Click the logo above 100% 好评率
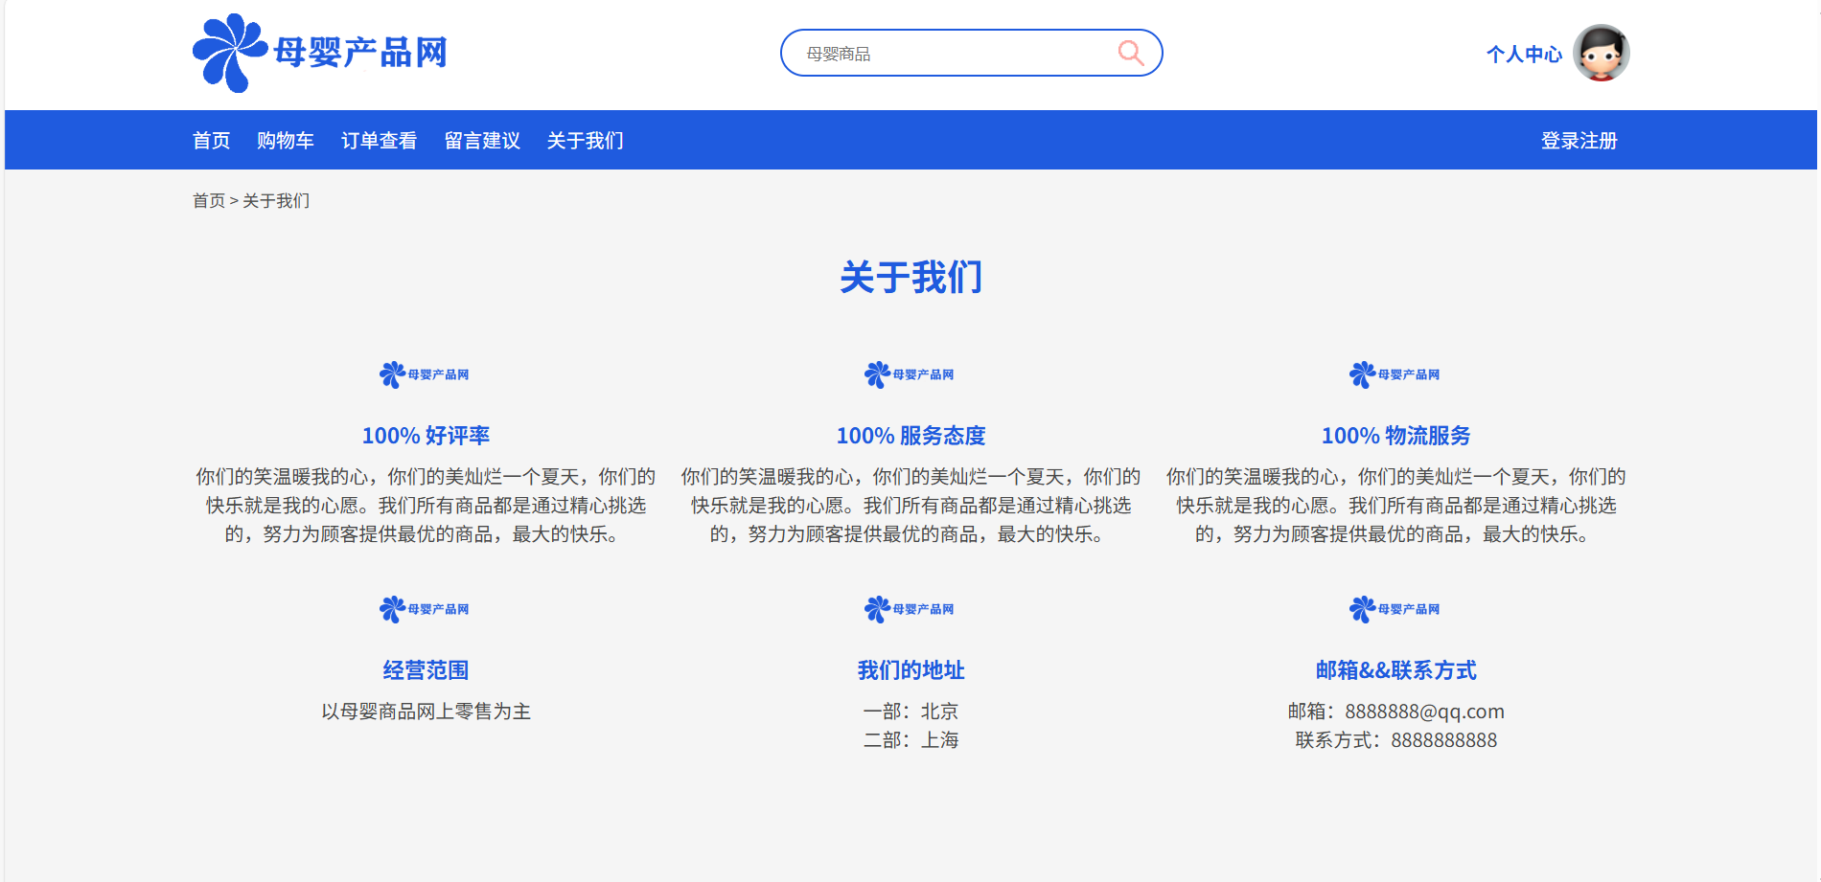This screenshot has width=1821, height=882. (425, 374)
